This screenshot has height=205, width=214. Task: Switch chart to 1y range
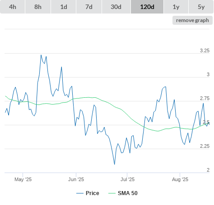pos(176,7)
